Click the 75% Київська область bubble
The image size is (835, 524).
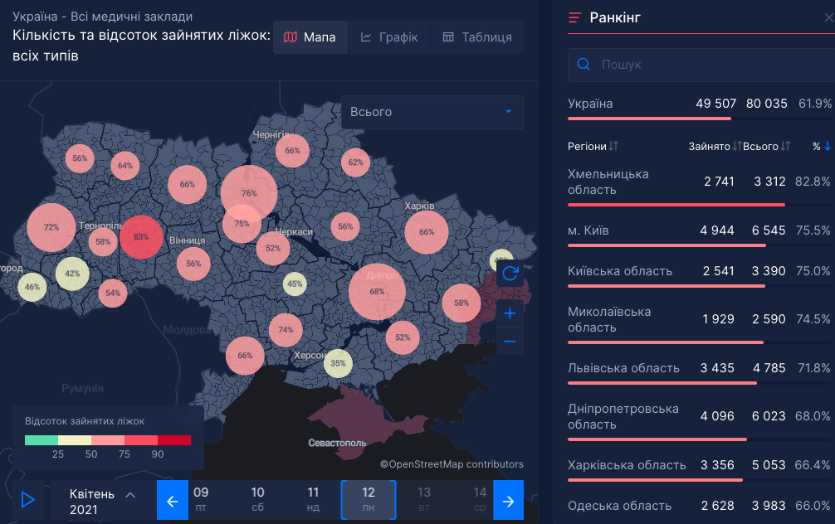coord(242,223)
